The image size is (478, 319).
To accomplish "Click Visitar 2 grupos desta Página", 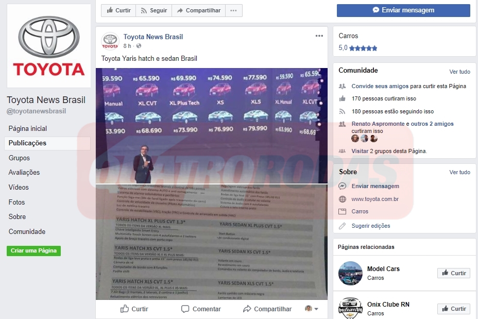I will 389,151.
